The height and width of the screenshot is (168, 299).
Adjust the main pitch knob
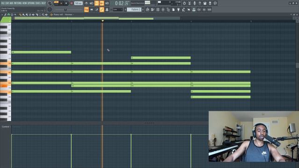(x=50, y=9)
